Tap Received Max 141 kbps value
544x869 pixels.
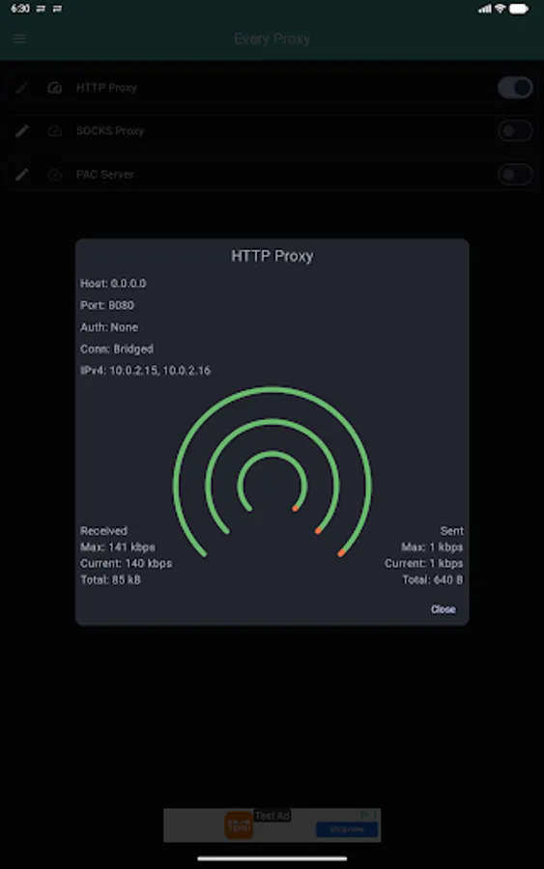point(118,547)
